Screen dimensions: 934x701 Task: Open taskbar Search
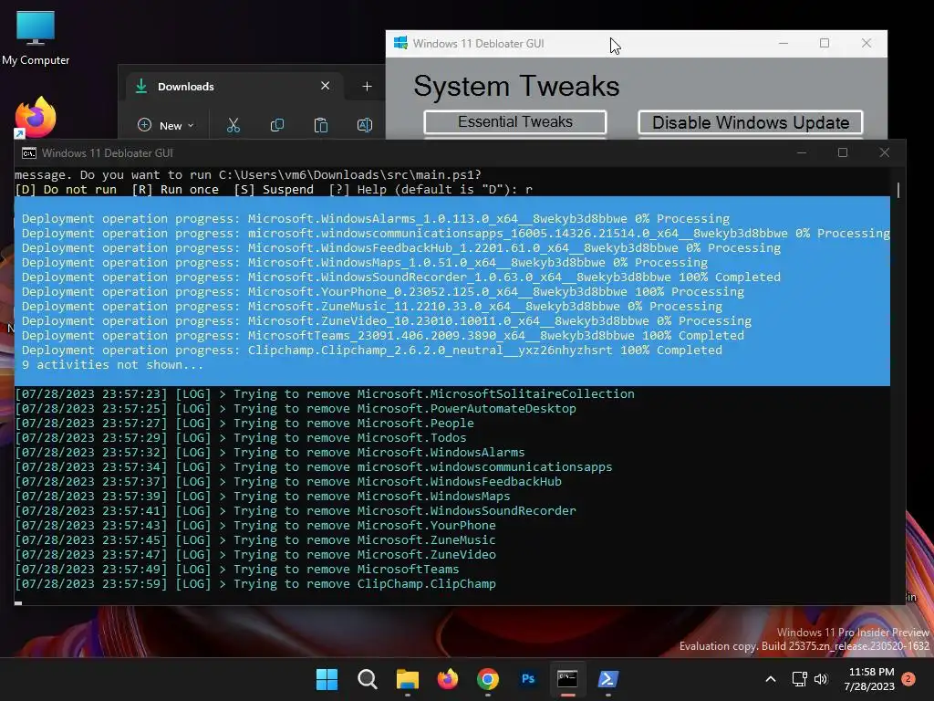pyautogui.click(x=367, y=679)
